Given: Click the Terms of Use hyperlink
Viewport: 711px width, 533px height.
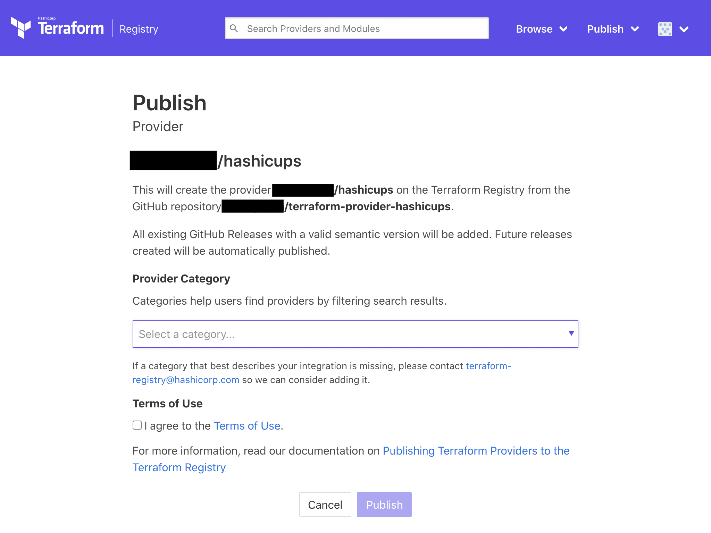Looking at the screenshot, I should 246,425.
